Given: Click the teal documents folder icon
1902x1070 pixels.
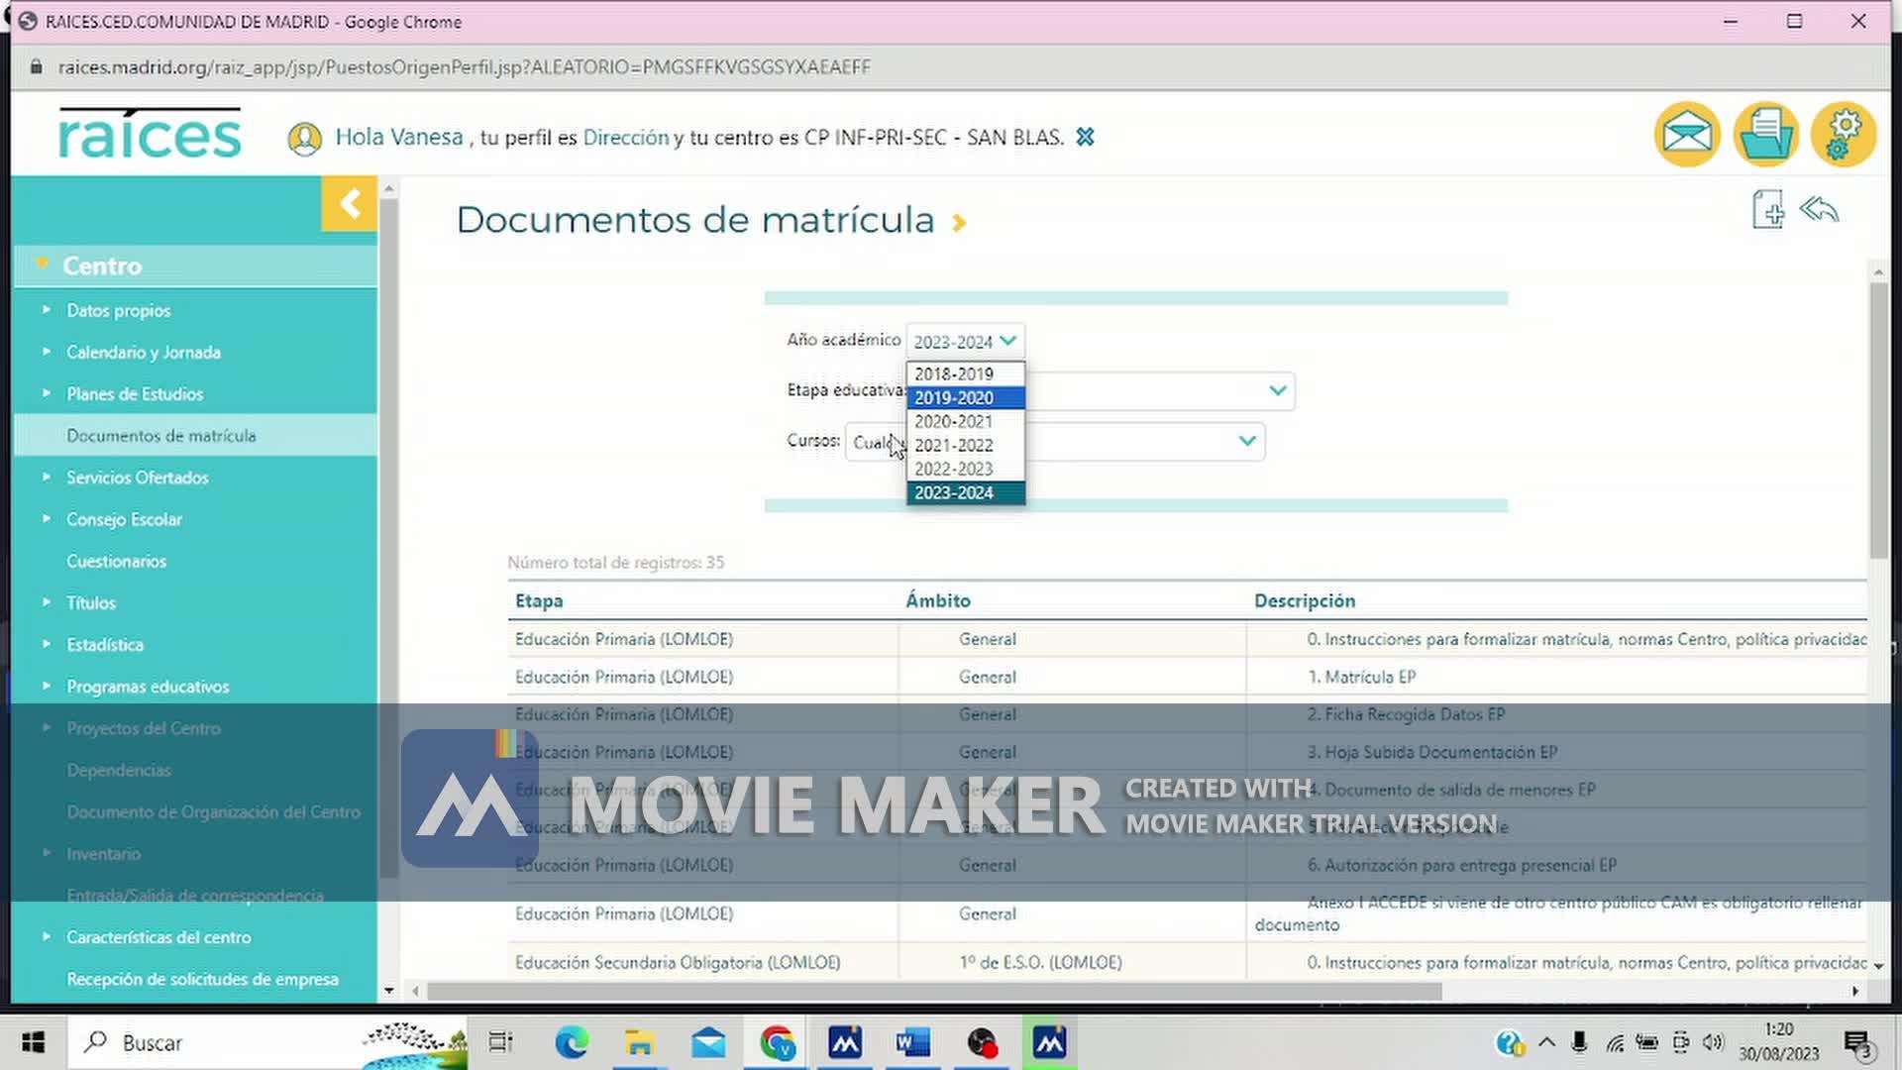Looking at the screenshot, I should point(1765,134).
